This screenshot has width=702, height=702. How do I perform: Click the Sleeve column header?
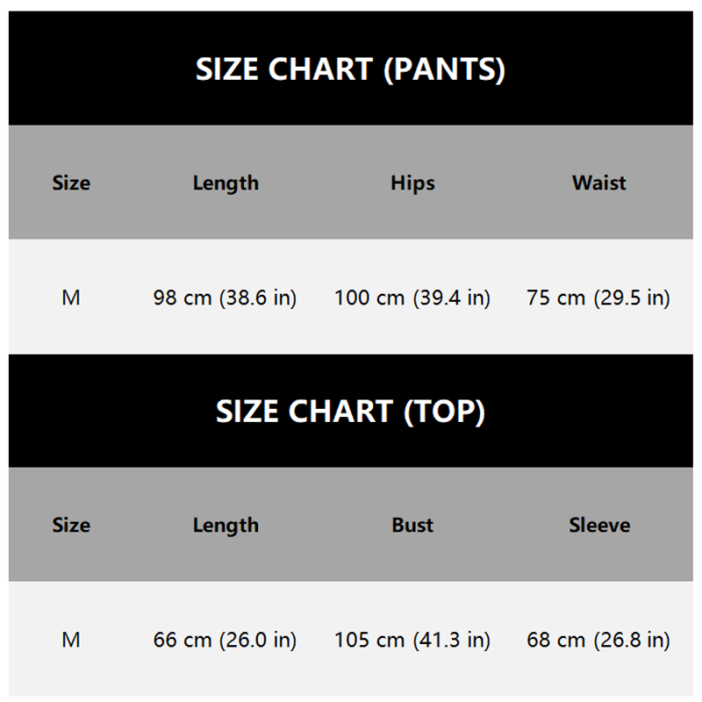point(599,526)
